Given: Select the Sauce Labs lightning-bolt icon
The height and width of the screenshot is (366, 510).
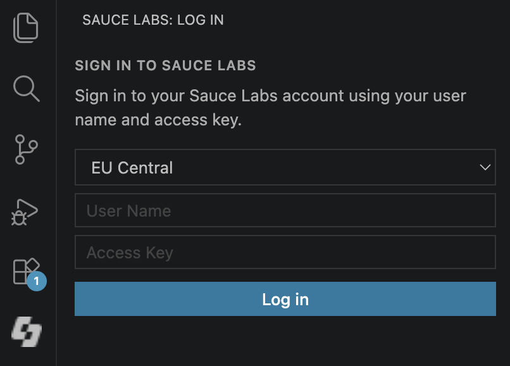Looking at the screenshot, I should pyautogui.click(x=27, y=331).
